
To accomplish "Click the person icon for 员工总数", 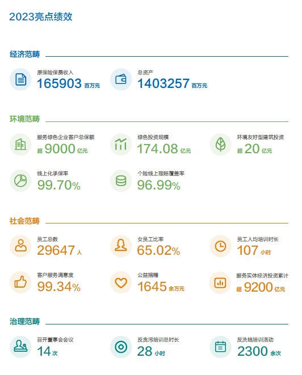I will point(20,246).
